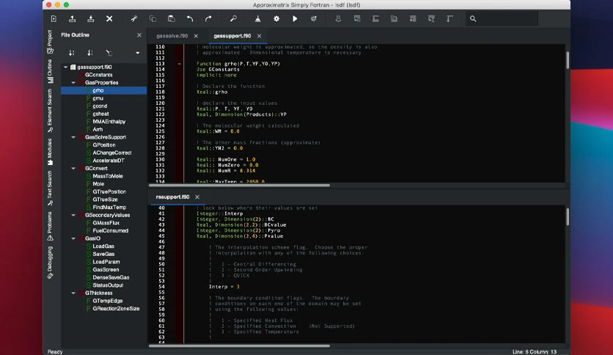
Task: Open the File Outline options dropdown arrow
Action: (138, 53)
